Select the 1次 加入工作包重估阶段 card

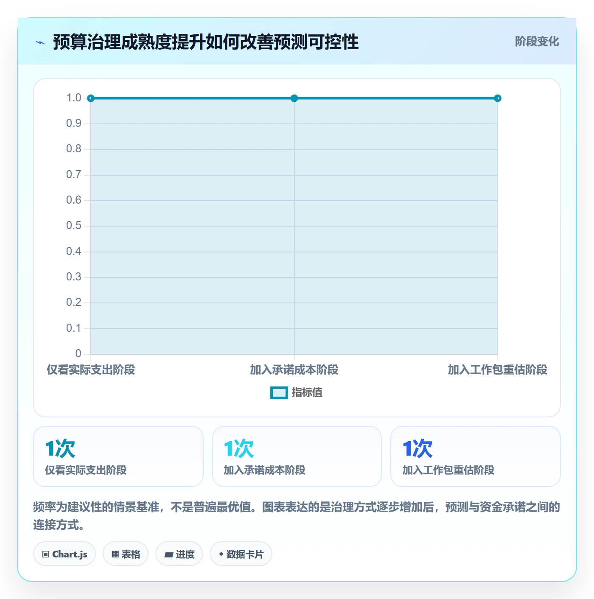click(x=476, y=456)
